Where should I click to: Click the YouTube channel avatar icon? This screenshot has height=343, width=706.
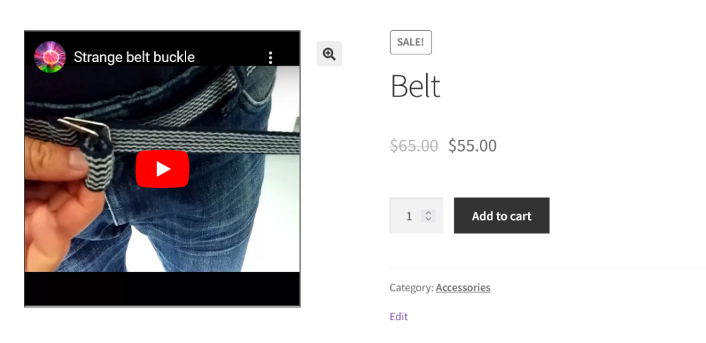(50, 57)
